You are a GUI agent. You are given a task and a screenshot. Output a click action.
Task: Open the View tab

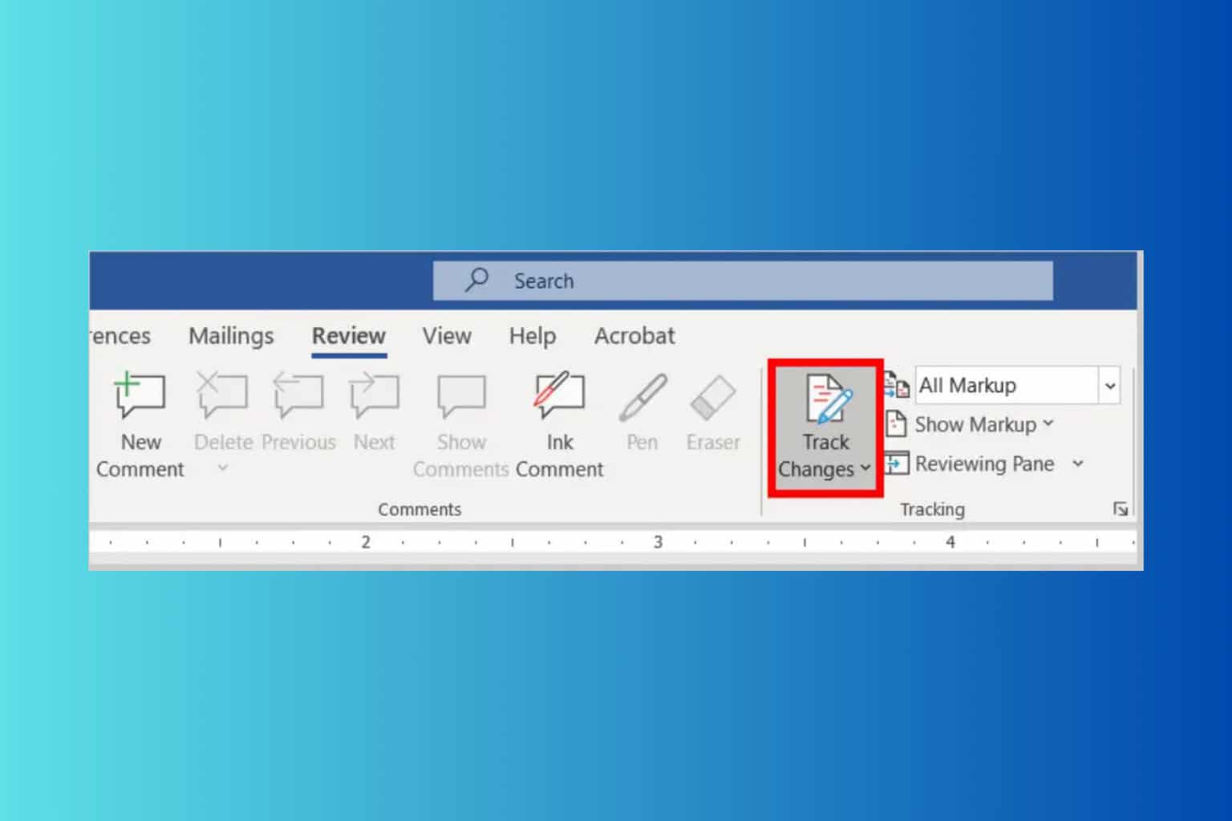click(x=447, y=336)
